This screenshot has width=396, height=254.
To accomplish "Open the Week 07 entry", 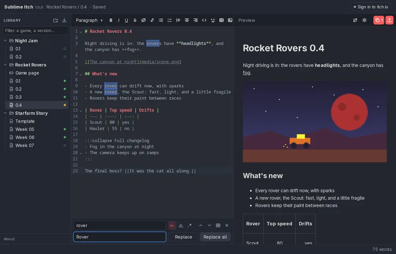I will click(x=37, y=146).
